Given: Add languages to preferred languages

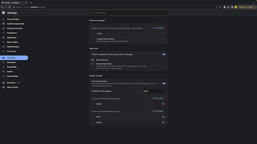Looking at the screenshot, I should 158,28.
